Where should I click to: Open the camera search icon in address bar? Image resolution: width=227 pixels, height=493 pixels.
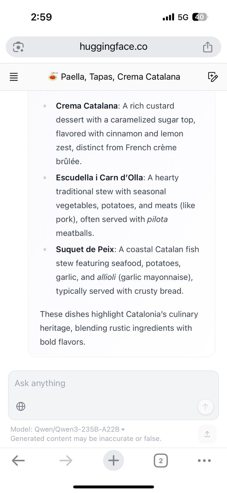18,47
